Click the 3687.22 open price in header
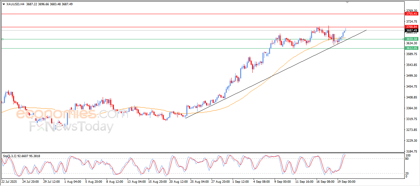 pos(31,4)
